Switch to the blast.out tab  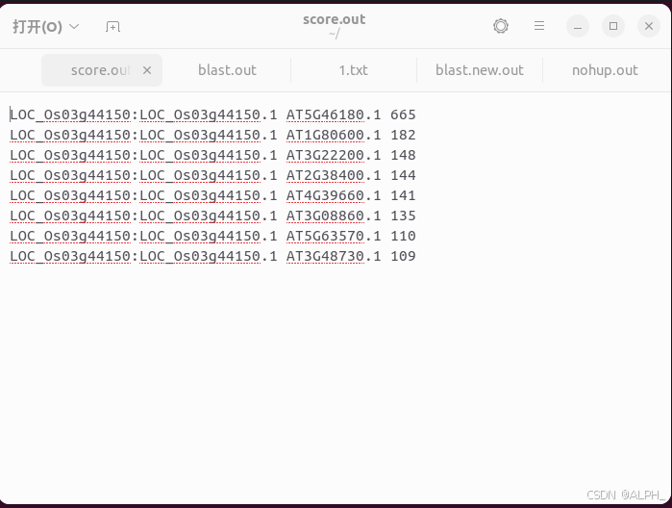(x=227, y=70)
